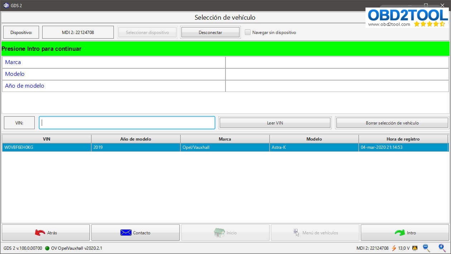Enable Navegar sin dispositivo checkbox
451x254 pixels.
click(x=248, y=32)
